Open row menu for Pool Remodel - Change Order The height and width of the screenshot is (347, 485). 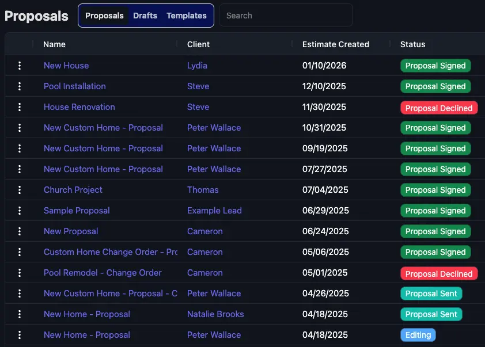[x=20, y=273]
